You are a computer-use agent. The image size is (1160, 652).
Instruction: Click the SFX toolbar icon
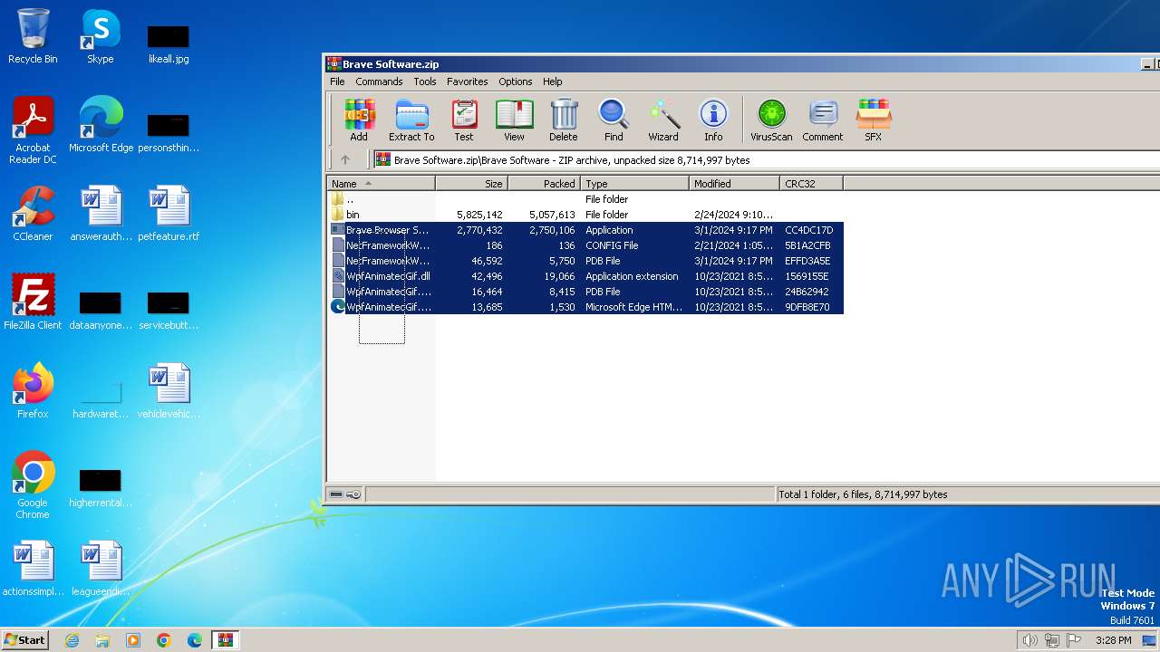(873, 120)
